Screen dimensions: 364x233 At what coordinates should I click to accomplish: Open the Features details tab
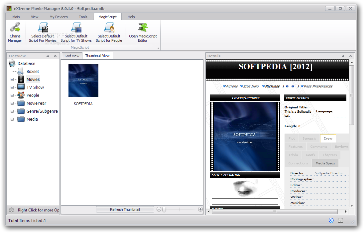(x=296, y=147)
